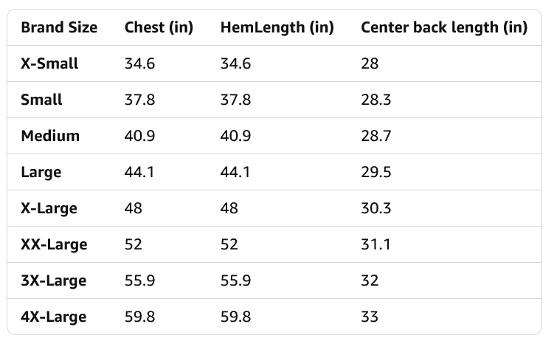Select the XX-Large size row label
The height and width of the screenshot is (341, 554).
coord(54,244)
